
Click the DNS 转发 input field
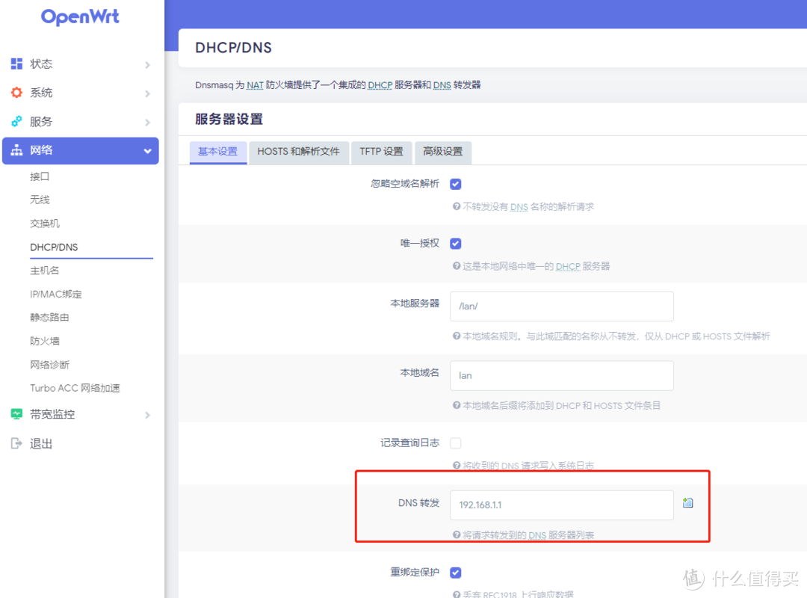pyautogui.click(x=561, y=505)
